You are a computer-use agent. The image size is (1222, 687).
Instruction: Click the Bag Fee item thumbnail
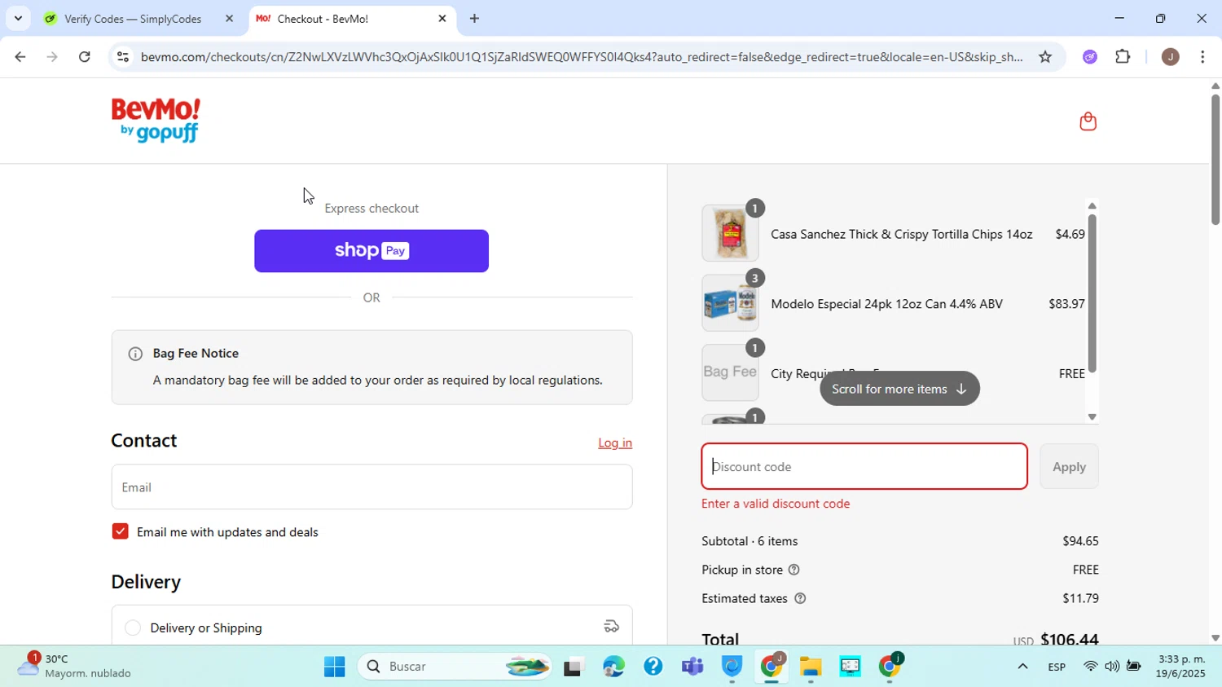coord(730,372)
